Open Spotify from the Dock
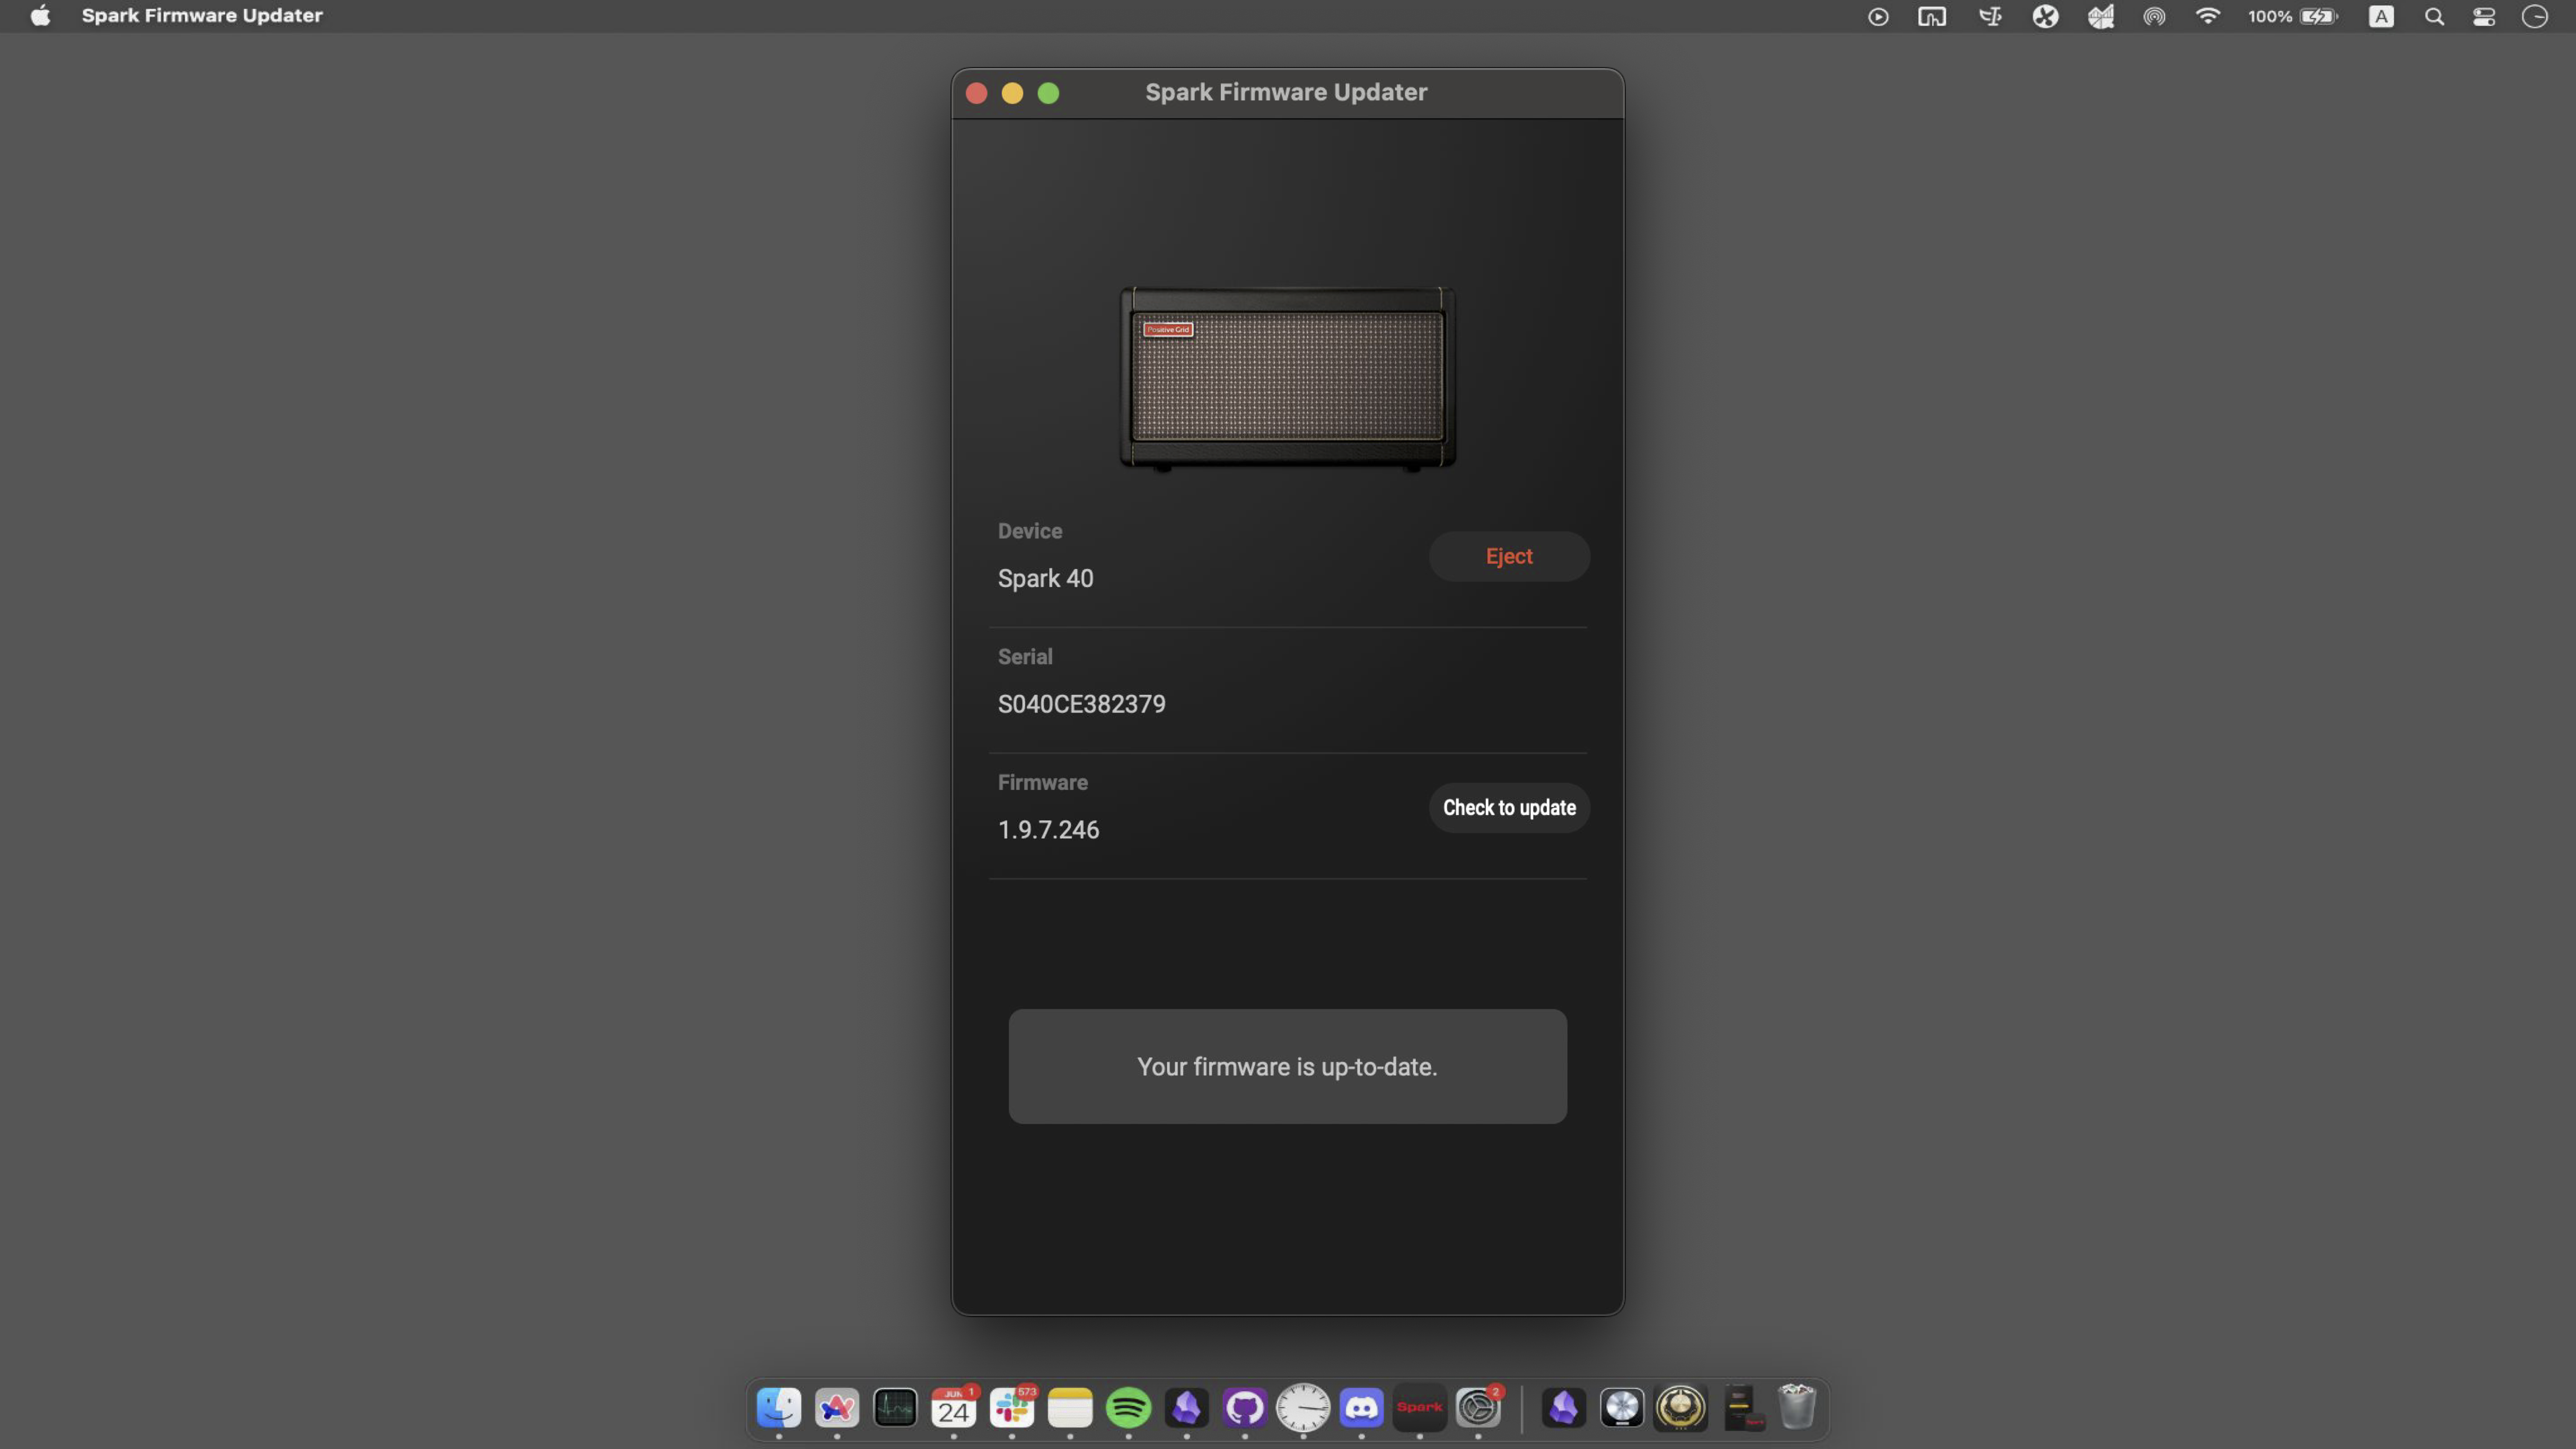The width and height of the screenshot is (2576, 1449). point(1128,1408)
